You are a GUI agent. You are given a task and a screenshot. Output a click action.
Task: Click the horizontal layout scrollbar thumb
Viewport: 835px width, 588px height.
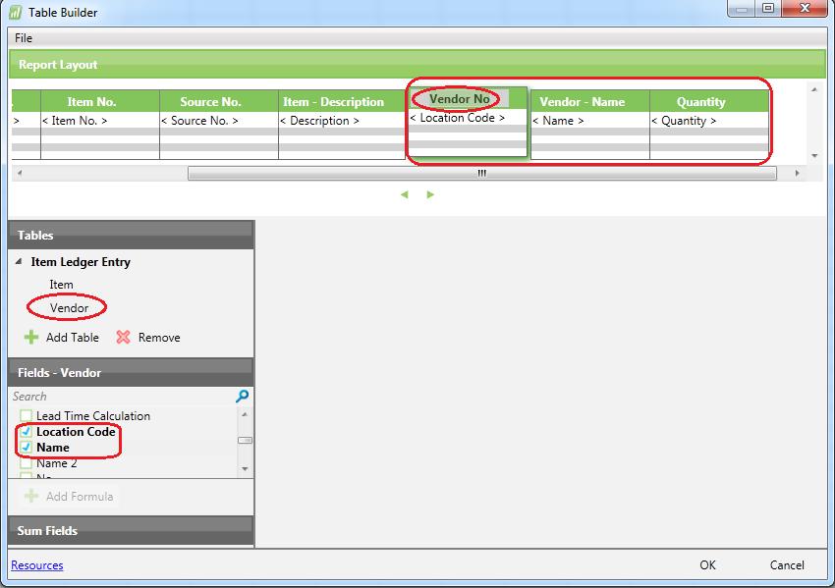coord(482,173)
